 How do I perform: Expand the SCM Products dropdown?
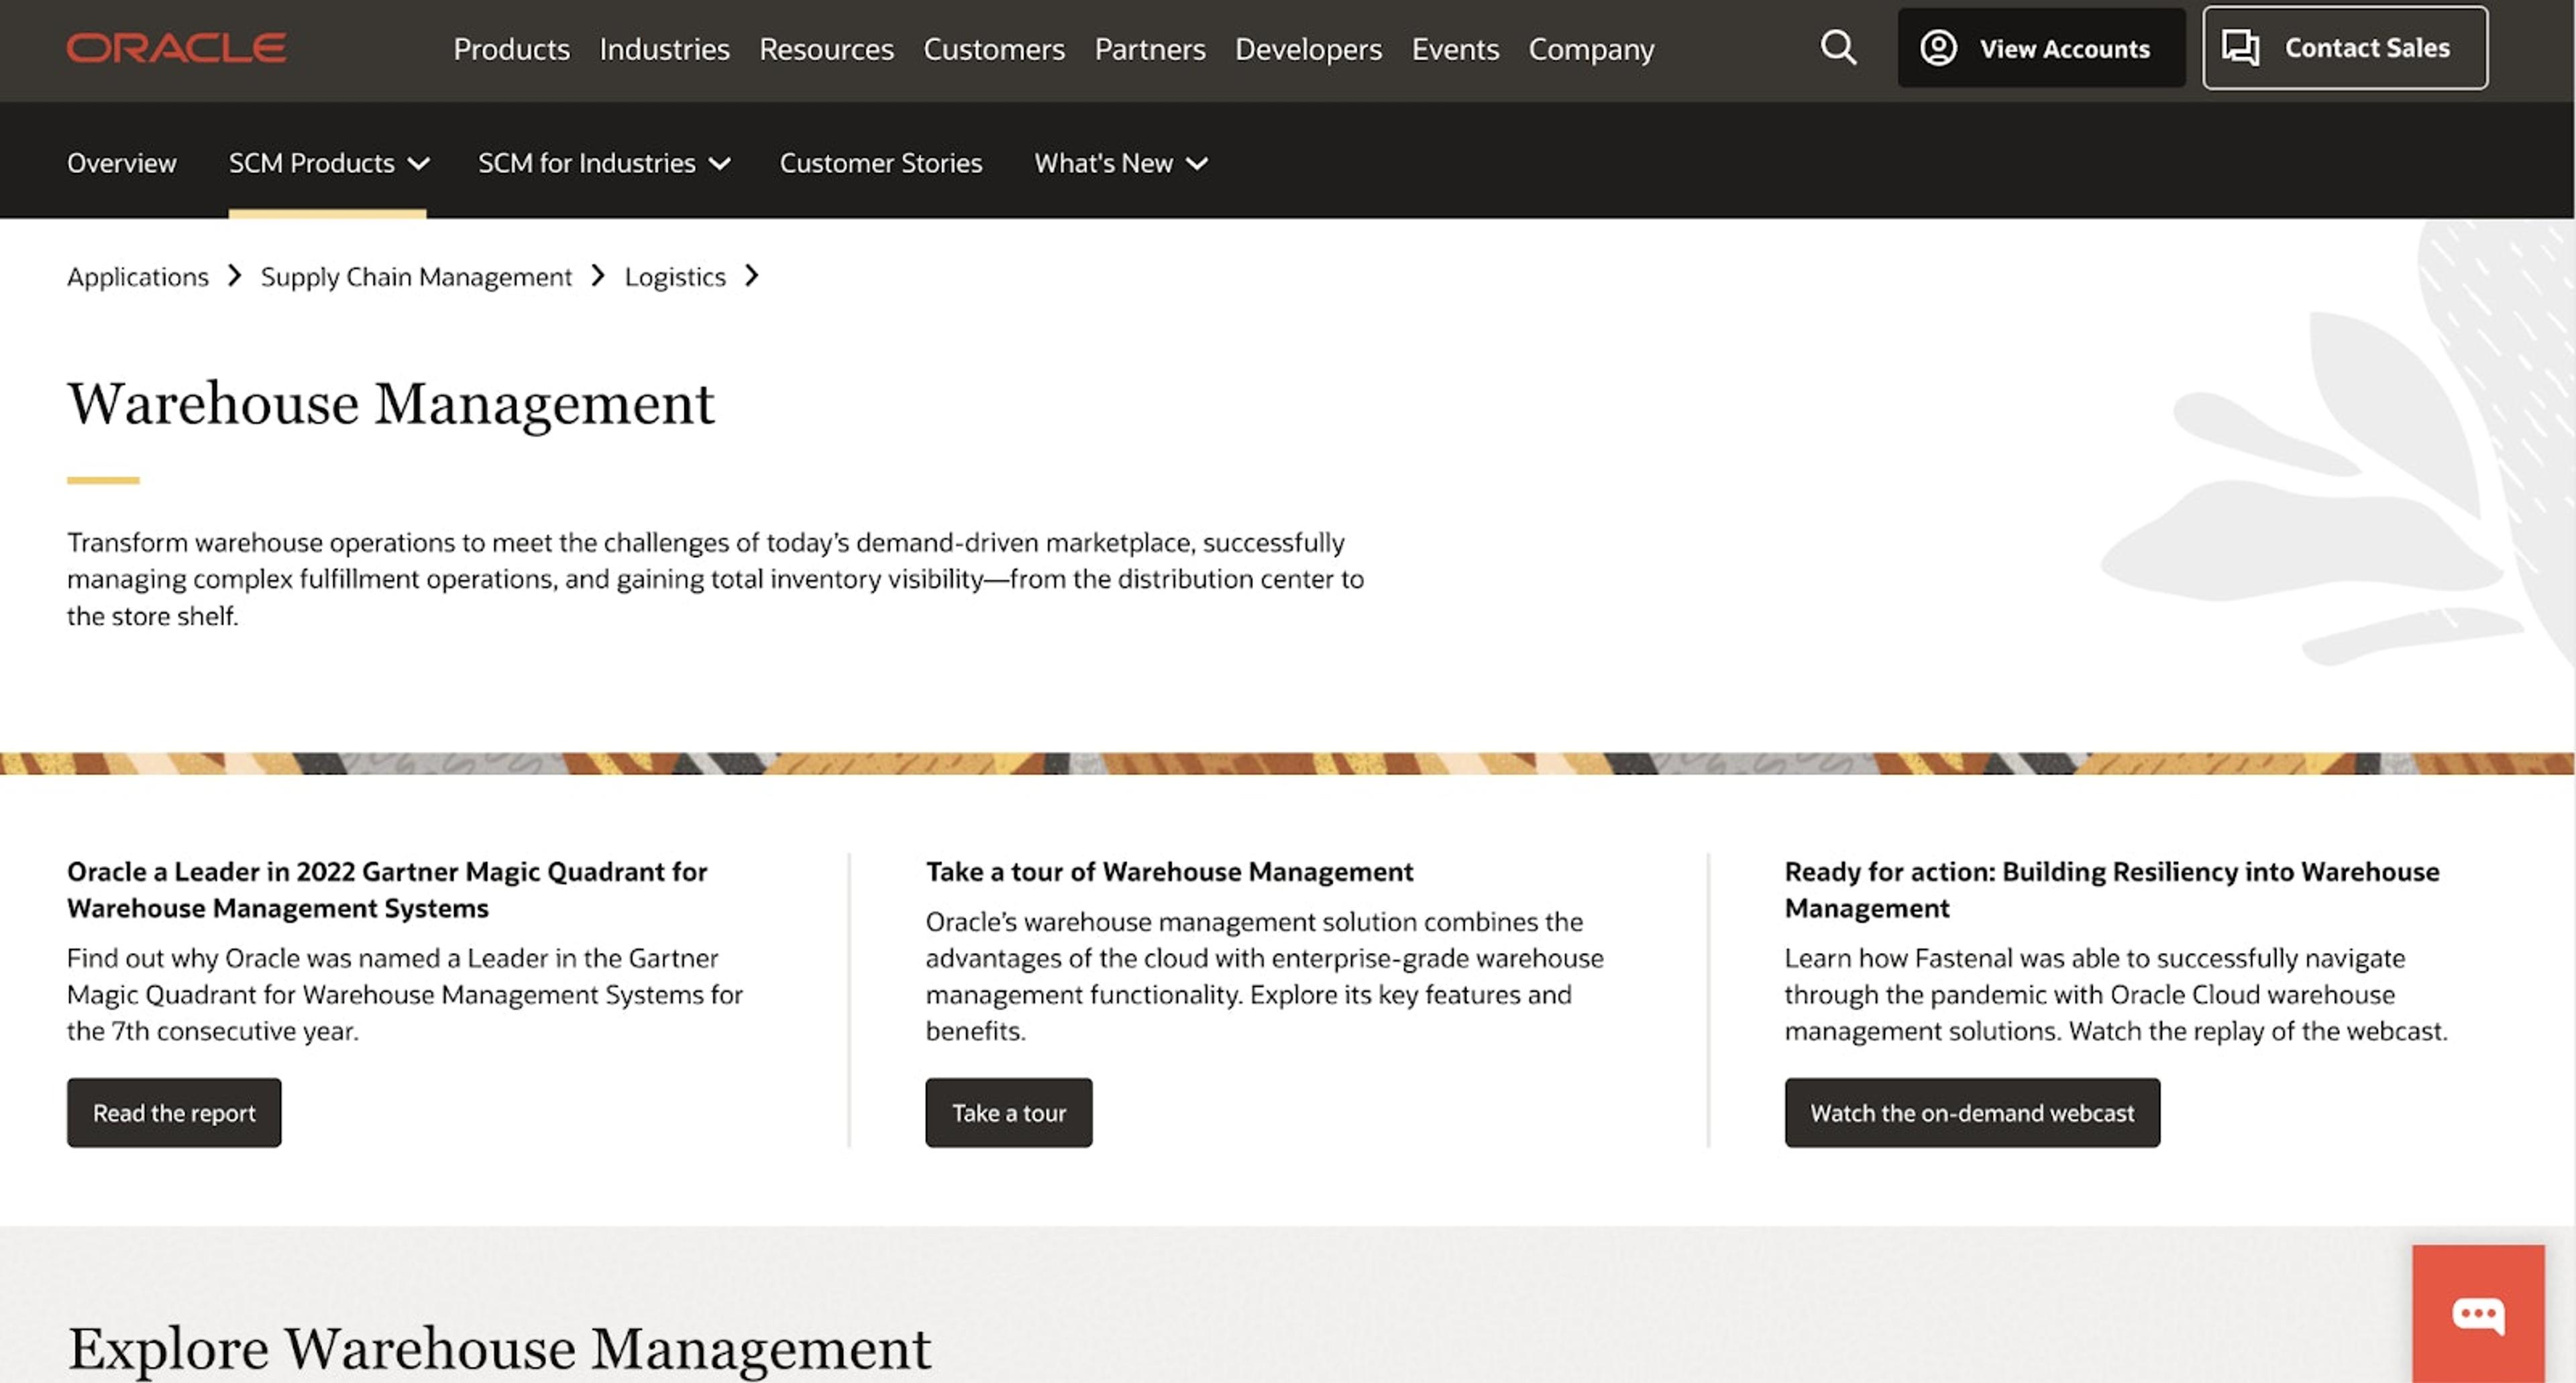(x=329, y=163)
